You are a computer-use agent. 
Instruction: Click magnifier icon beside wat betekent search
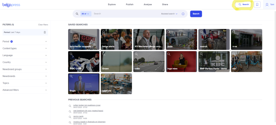pos(70,112)
